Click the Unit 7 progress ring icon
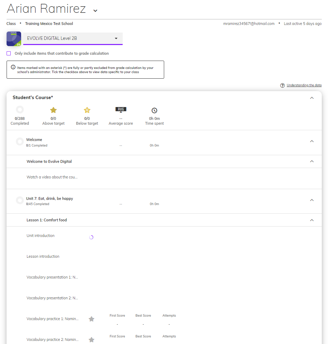The image size is (328, 344). pyautogui.click(x=20, y=200)
